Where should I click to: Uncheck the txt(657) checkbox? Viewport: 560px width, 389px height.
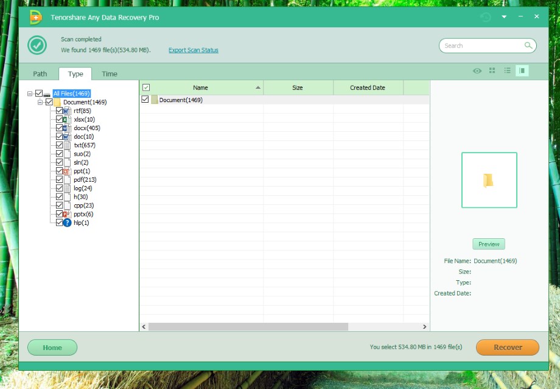pos(59,145)
